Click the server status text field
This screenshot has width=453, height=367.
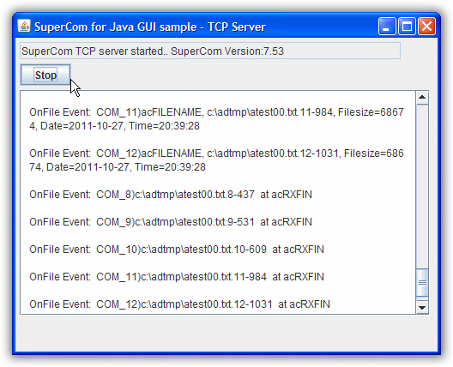pyautogui.click(x=210, y=51)
